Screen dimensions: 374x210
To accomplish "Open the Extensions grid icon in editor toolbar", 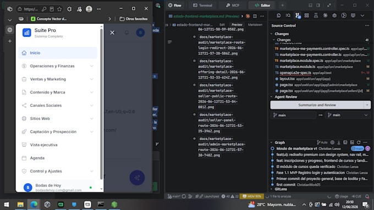I will click(x=306, y=15).
